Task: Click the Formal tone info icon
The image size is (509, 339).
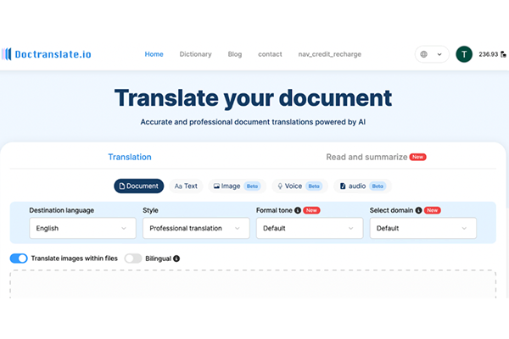Action: [298, 210]
